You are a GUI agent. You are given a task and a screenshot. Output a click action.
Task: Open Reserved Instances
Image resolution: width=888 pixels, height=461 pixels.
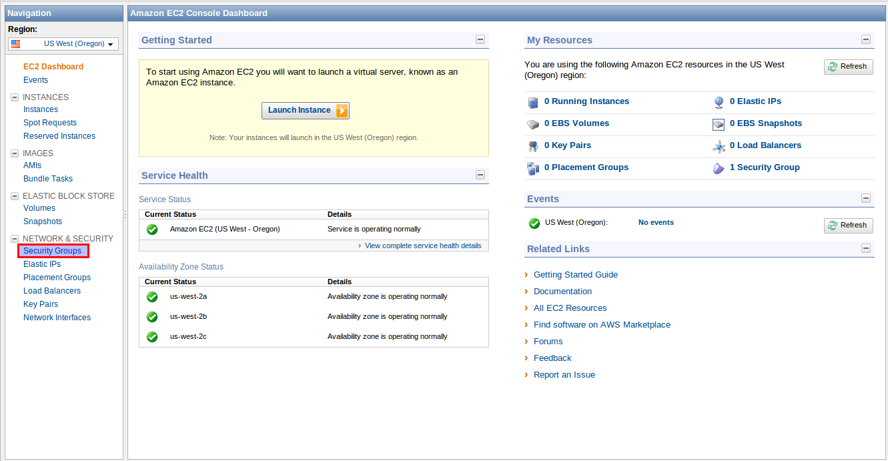coord(59,136)
